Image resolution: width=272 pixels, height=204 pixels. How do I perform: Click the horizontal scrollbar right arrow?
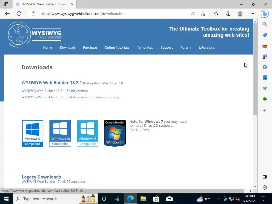pyautogui.click(x=250, y=191)
